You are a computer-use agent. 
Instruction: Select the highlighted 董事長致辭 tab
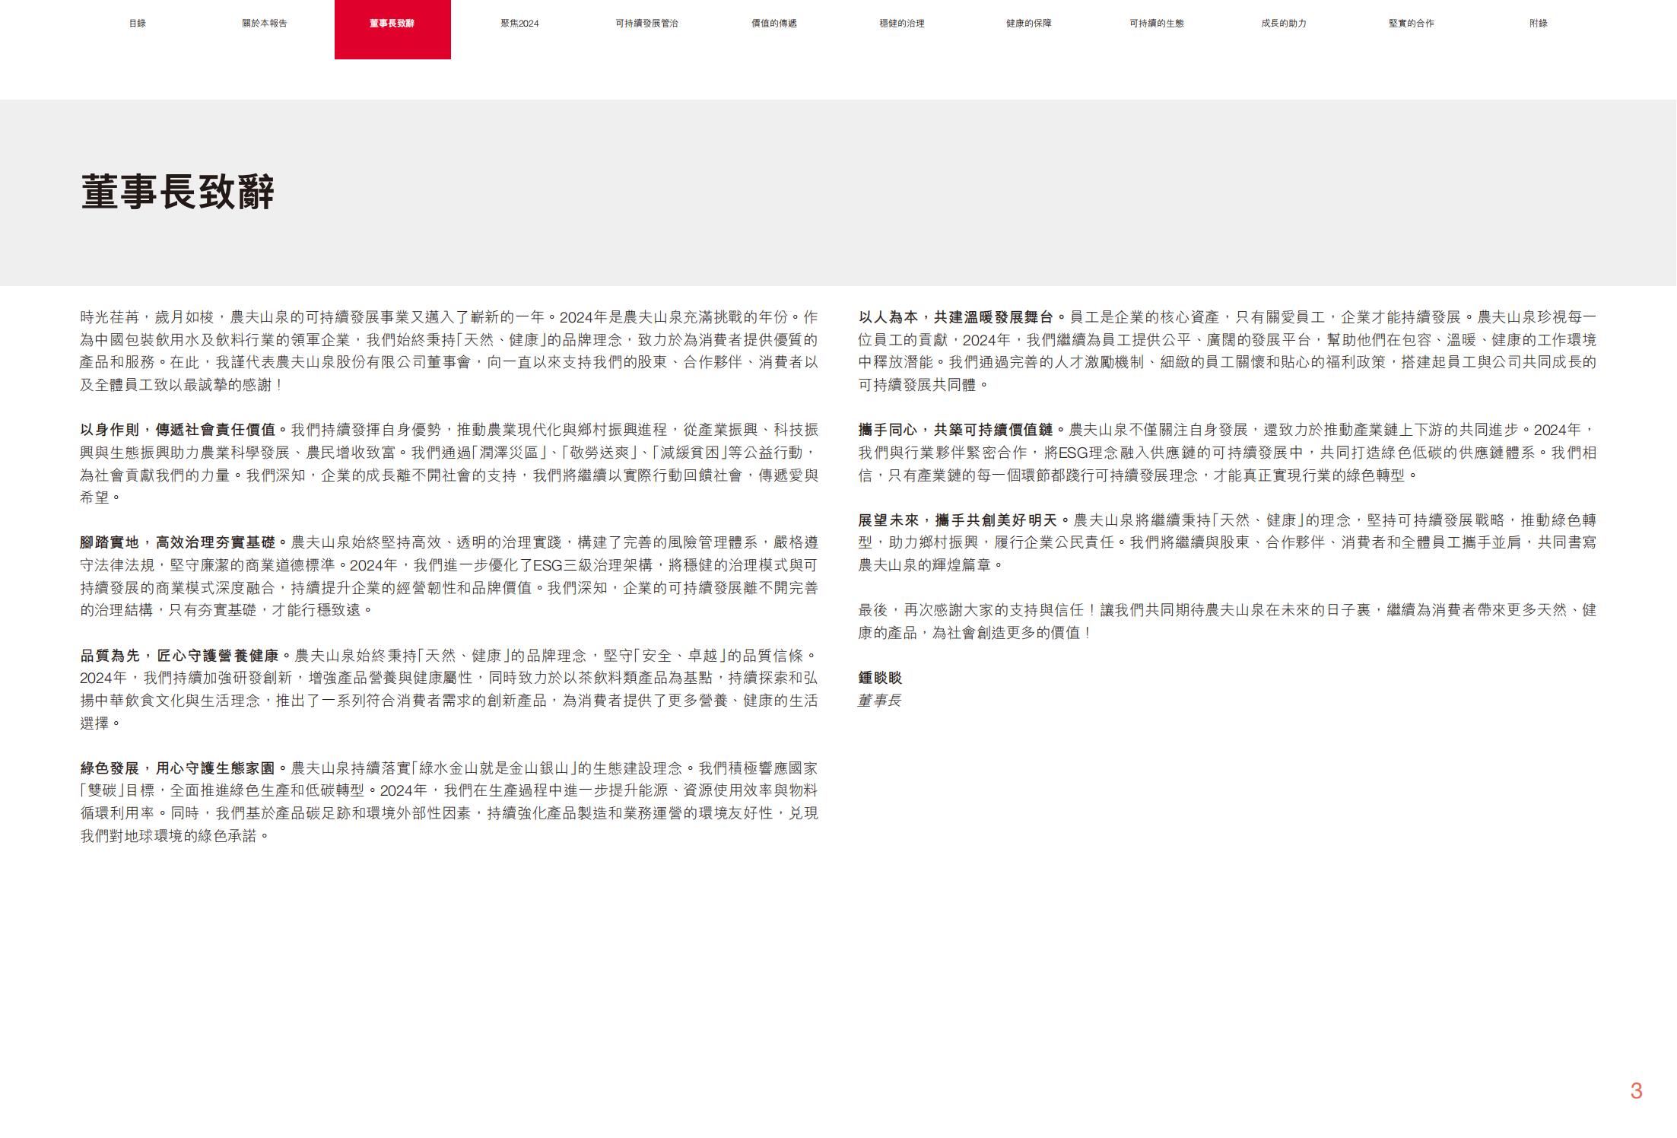(392, 29)
